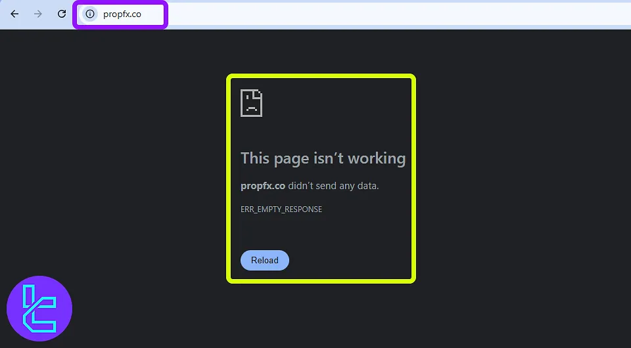Click the dark blank area left of error box

(118, 177)
